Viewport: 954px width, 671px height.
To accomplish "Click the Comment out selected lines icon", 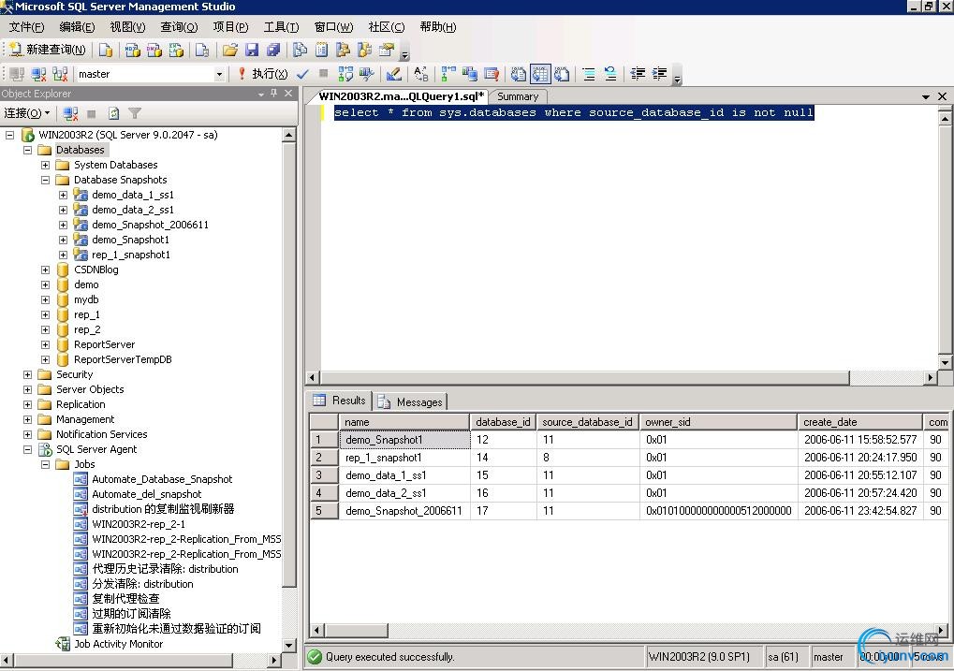I will click(588, 74).
